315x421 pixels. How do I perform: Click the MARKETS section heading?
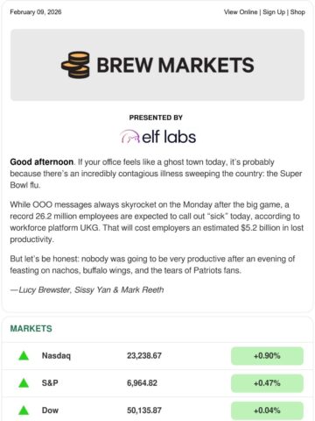(x=31, y=328)
